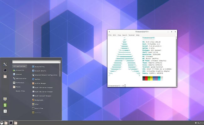Select the All Applications category
This screenshot has height=125, width=204.
(x=19, y=66)
